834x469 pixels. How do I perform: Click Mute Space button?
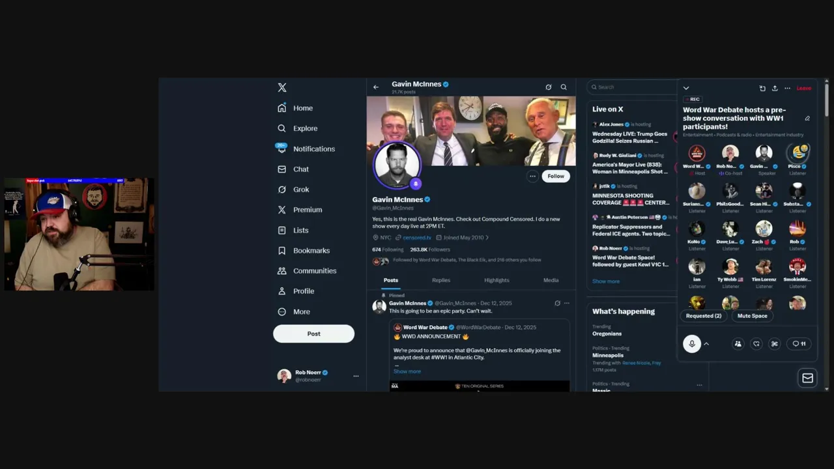click(753, 316)
